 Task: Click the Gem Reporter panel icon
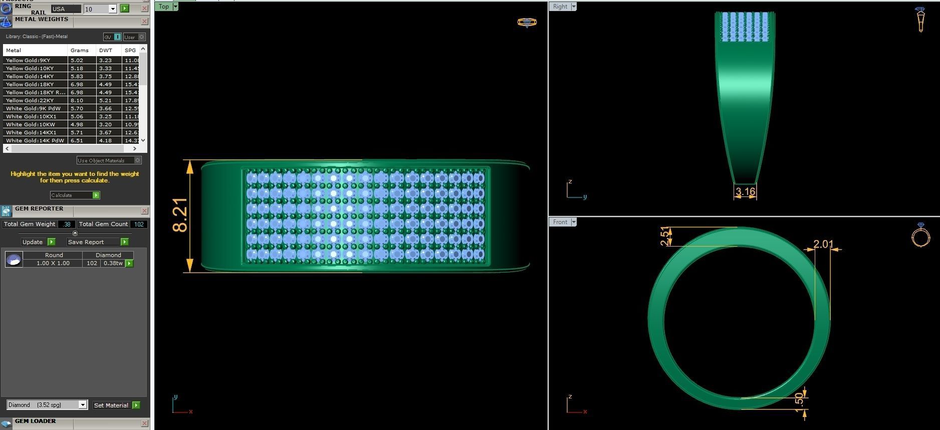click(x=6, y=211)
